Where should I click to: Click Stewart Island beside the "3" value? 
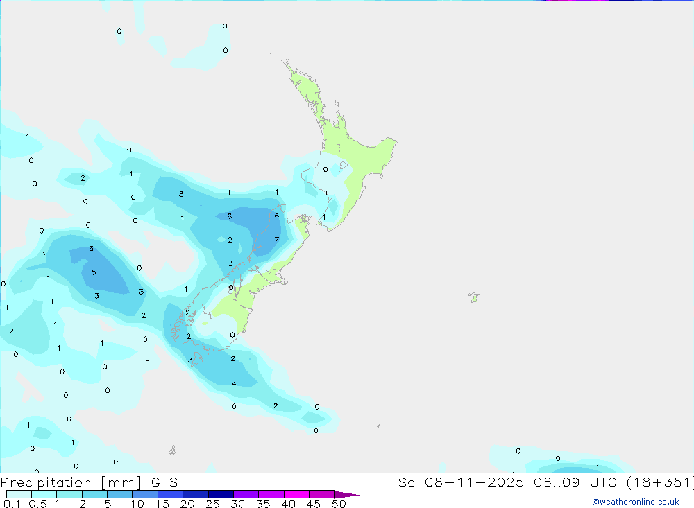tap(198, 358)
